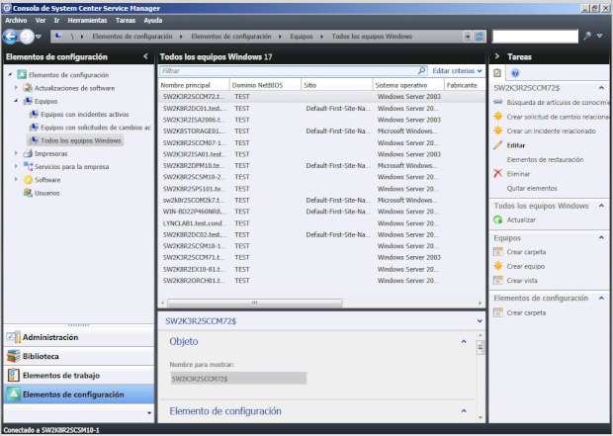Image resolution: width=613 pixels, height=436 pixels.
Task: Open the Tareas menu in the menu bar
Action: click(x=126, y=20)
